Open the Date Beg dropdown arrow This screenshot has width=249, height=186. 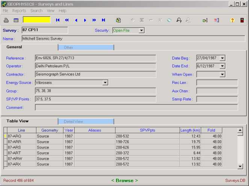pos(222,58)
